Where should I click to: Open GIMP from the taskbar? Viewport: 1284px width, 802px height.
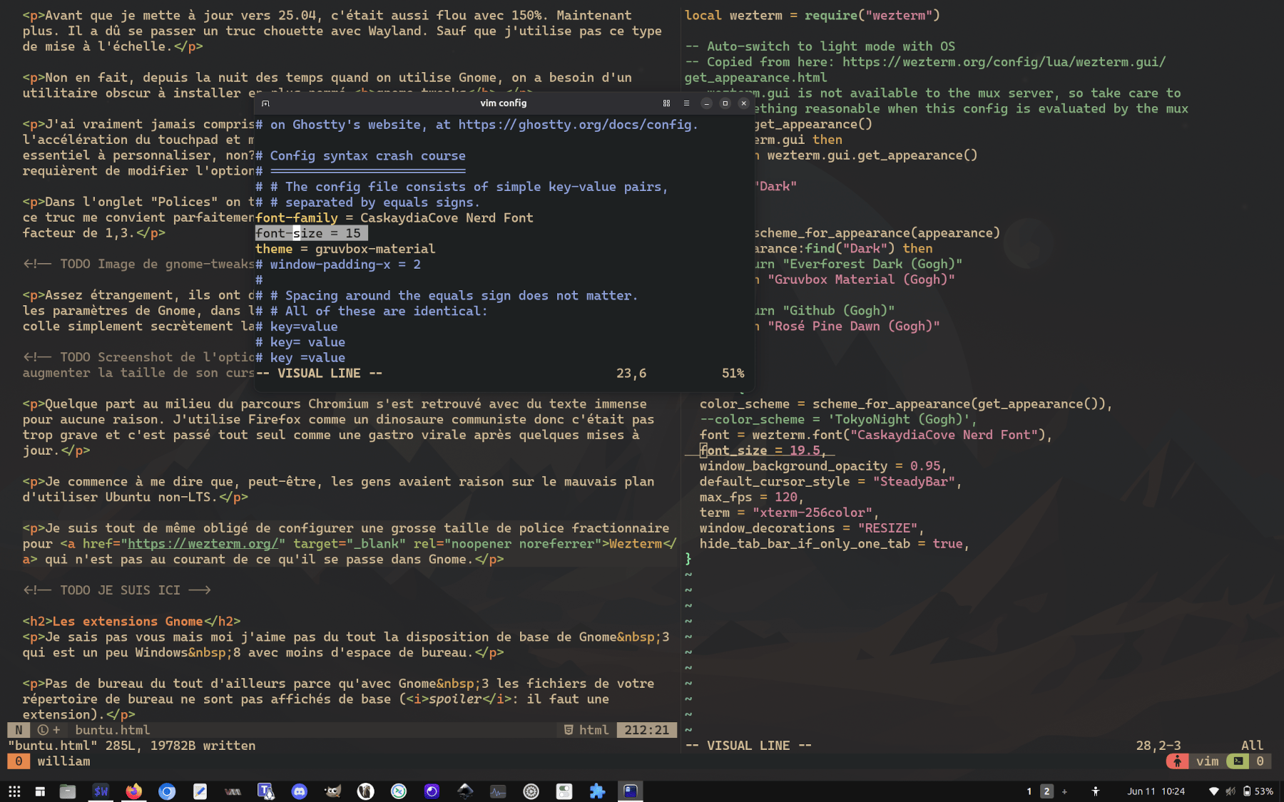coord(332,791)
